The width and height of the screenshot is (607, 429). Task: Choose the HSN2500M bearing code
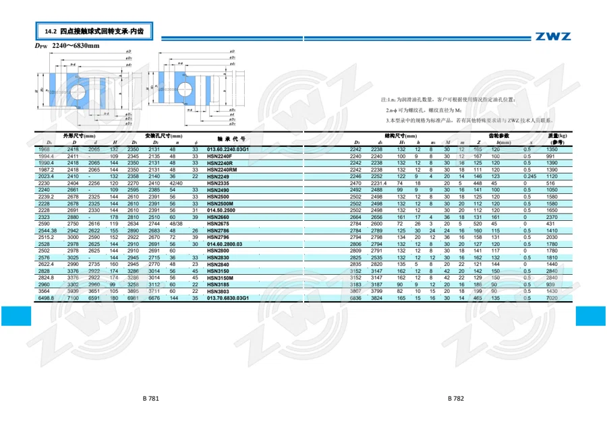[220, 203]
